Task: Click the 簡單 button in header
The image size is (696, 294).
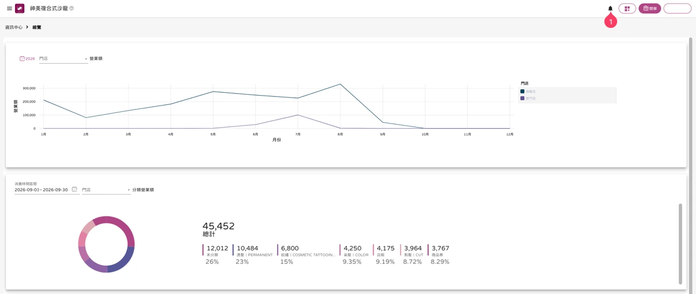Action: [x=650, y=9]
